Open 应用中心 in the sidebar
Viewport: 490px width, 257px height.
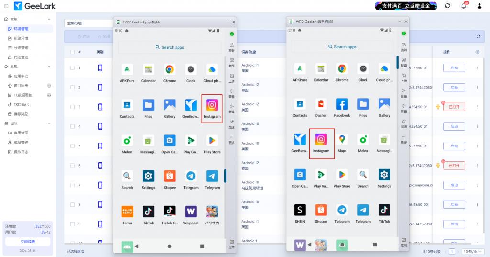pos(21,76)
